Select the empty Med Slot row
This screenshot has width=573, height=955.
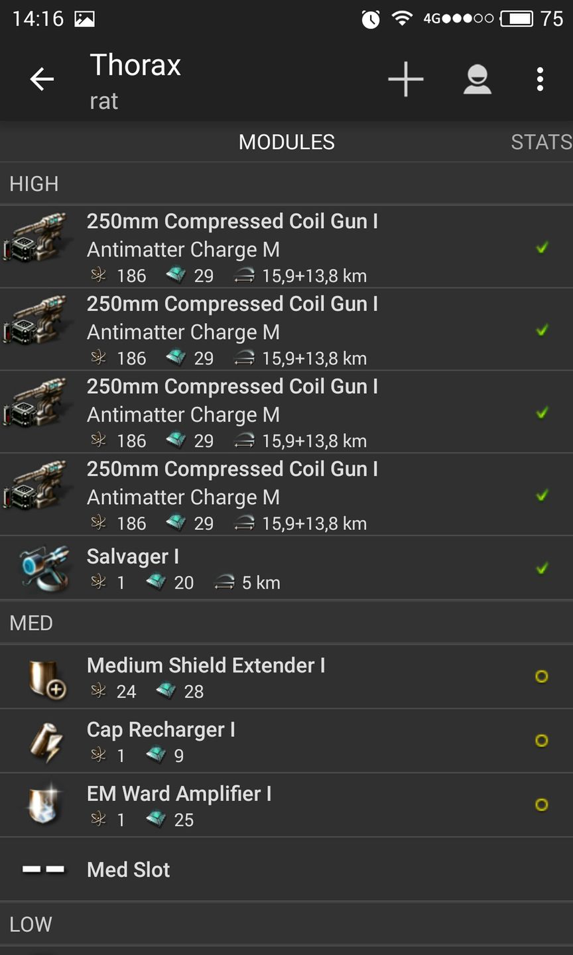[286, 869]
